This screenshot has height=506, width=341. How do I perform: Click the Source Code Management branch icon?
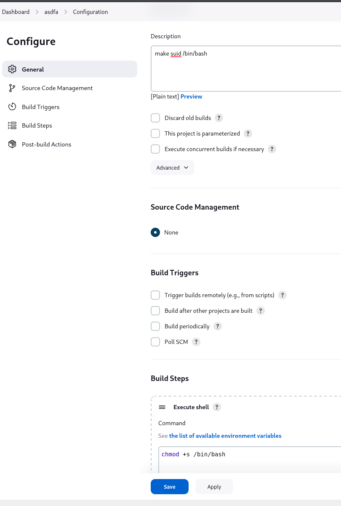[x=12, y=88]
